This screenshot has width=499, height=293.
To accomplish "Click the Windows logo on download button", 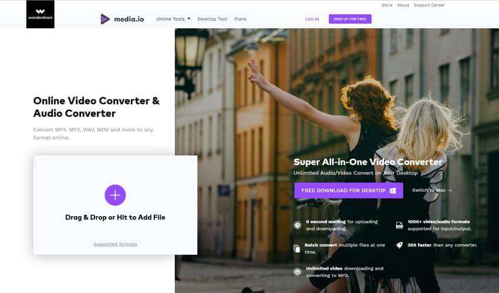I will click(x=393, y=191).
